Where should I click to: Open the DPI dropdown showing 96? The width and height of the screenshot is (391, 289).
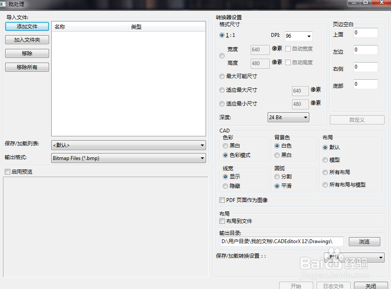(298, 36)
